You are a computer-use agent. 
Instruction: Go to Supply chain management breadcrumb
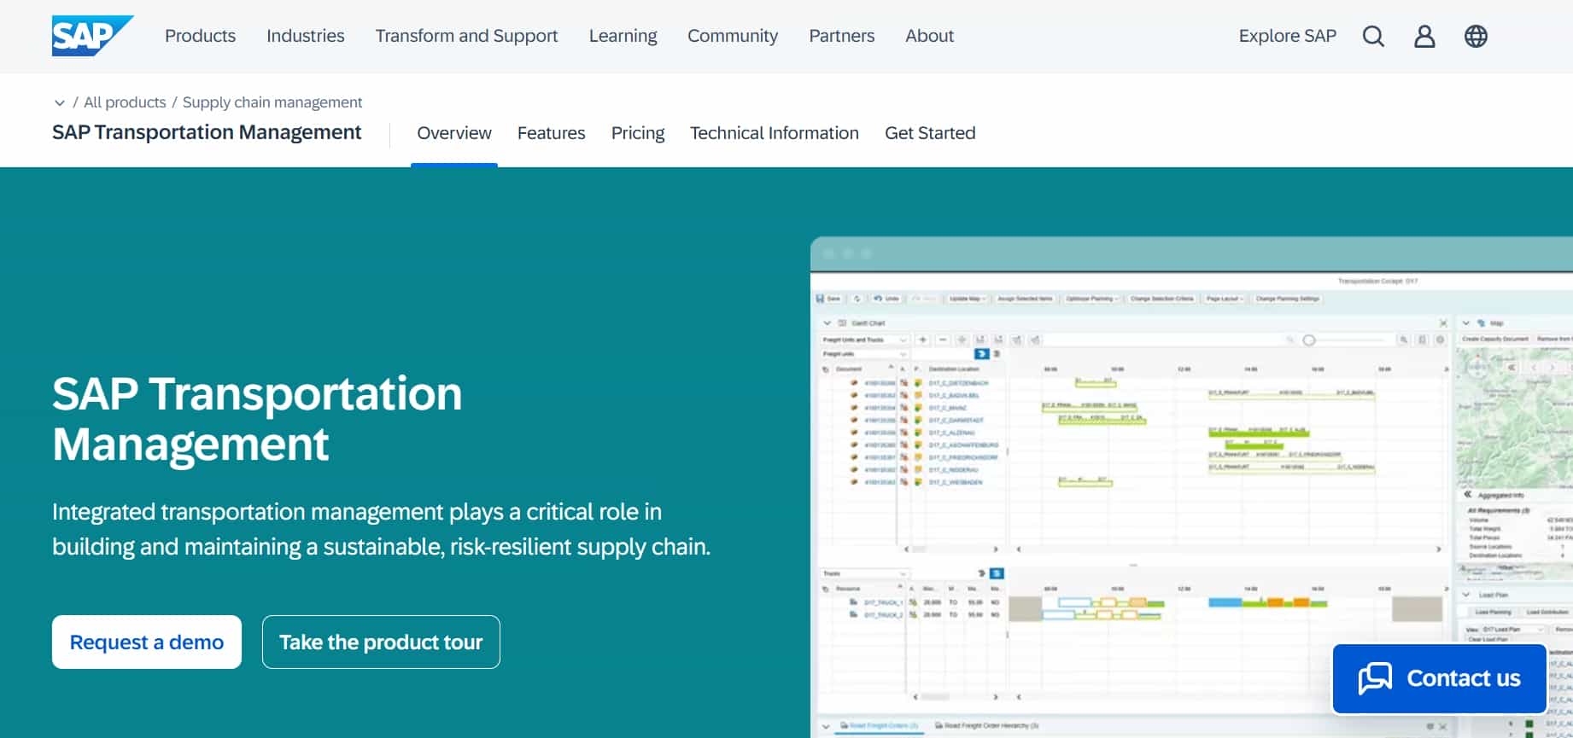272,102
